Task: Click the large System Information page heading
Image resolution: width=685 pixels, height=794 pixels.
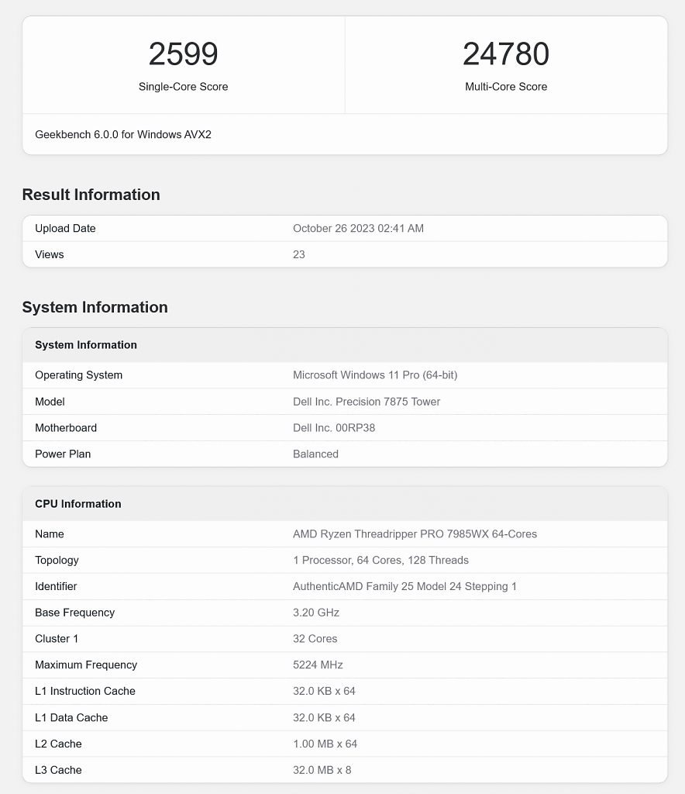Action: (x=95, y=307)
